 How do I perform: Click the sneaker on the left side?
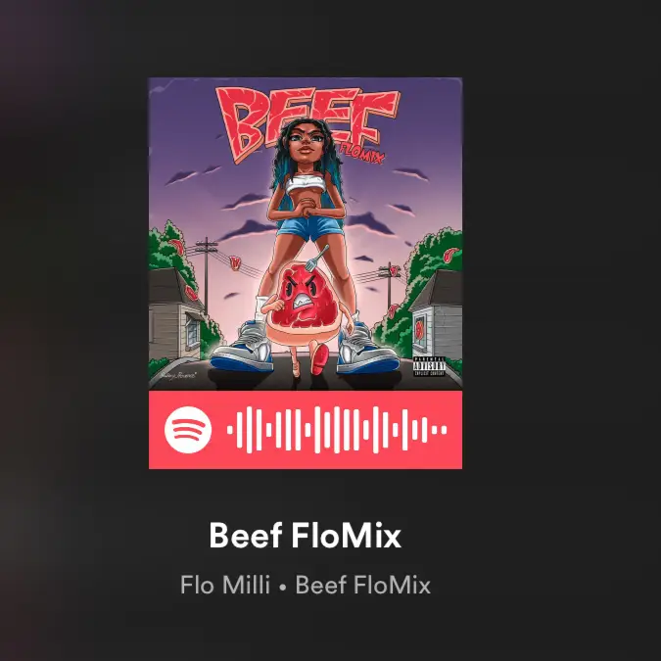(x=242, y=347)
